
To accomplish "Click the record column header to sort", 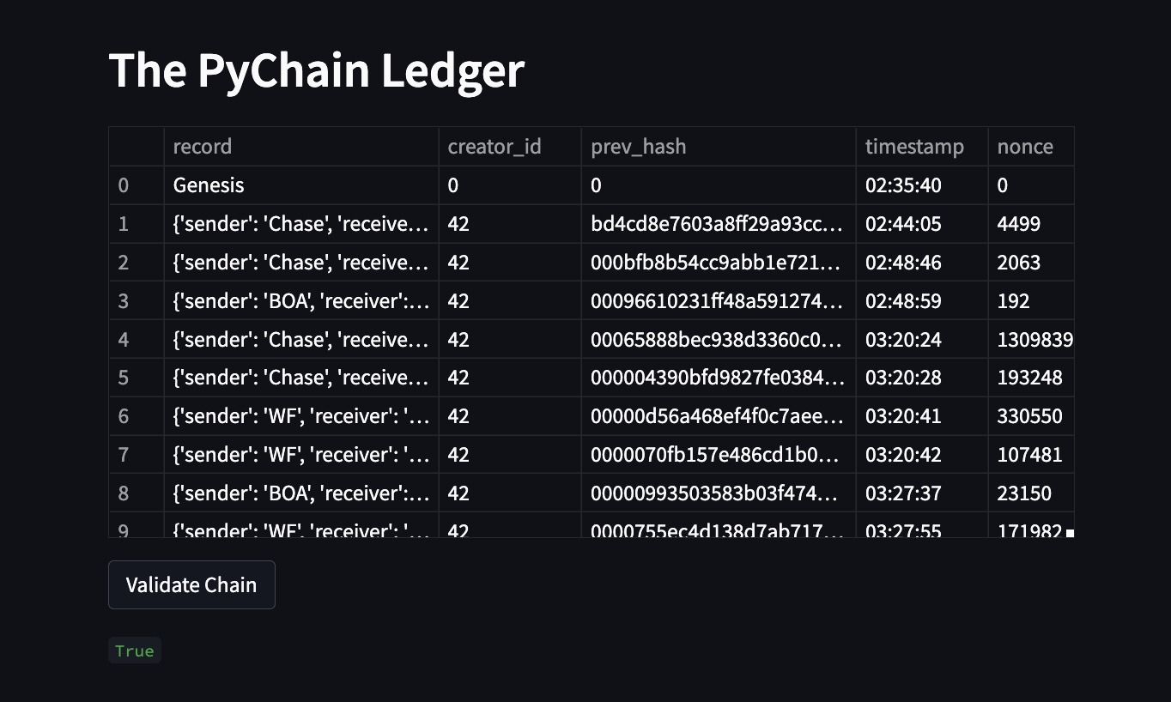I will point(202,146).
